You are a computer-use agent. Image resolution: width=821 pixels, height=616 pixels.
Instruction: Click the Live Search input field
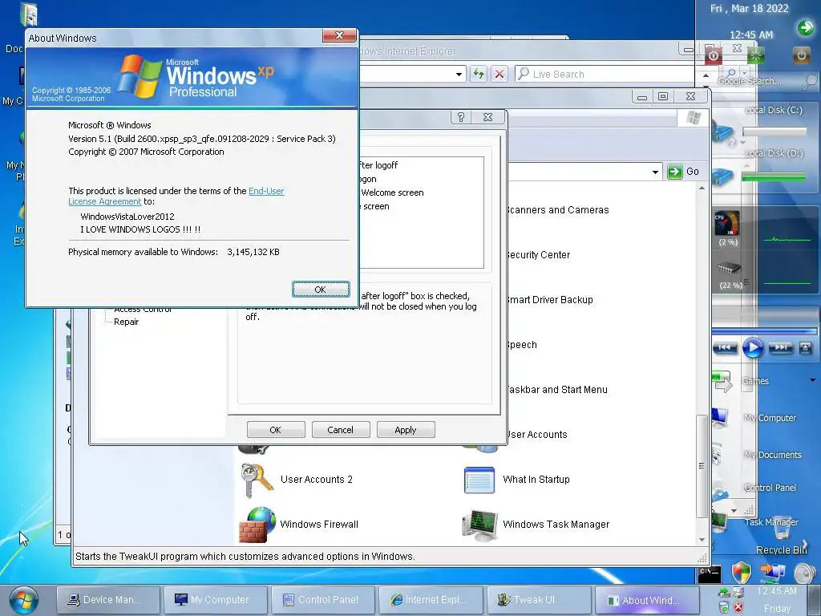pos(605,74)
